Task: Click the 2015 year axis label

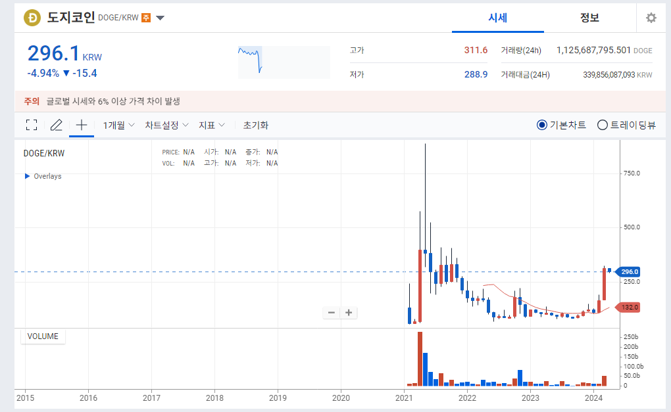Action: (25, 398)
